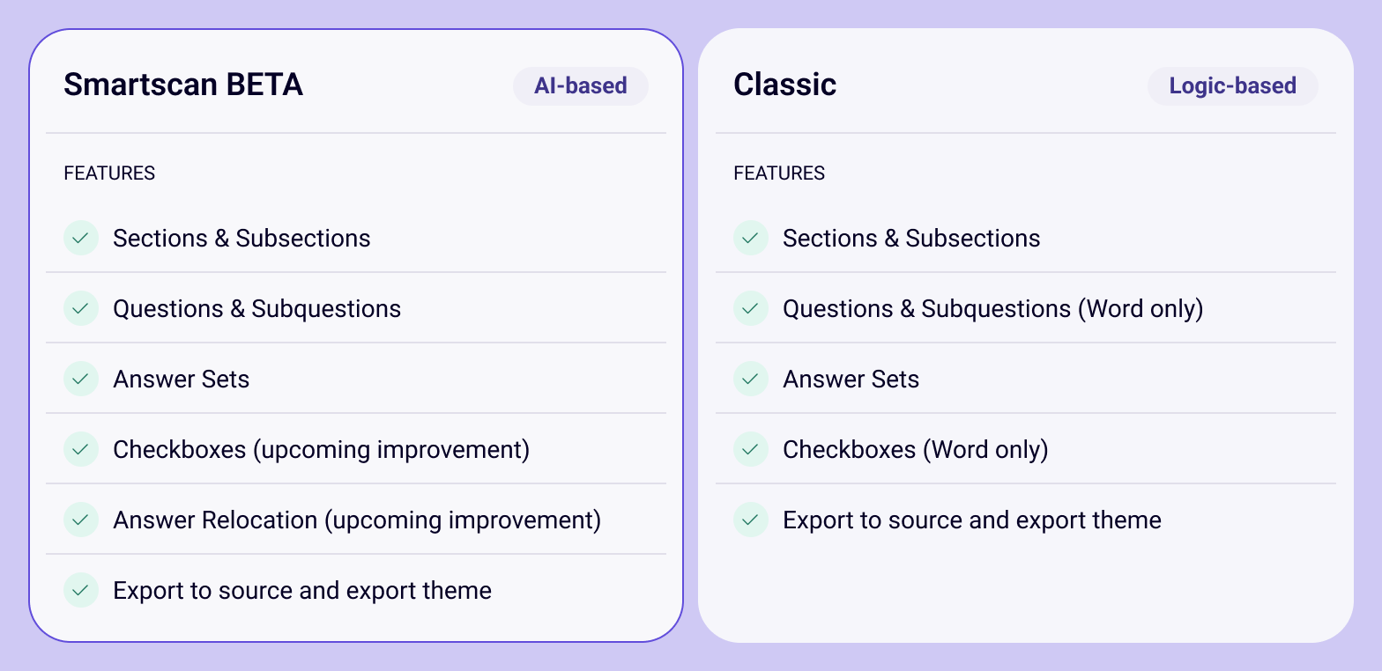Image resolution: width=1382 pixels, height=671 pixels.
Task: Click checkmark next to Checkboxes (upcoming improvement)
Action: 81,449
